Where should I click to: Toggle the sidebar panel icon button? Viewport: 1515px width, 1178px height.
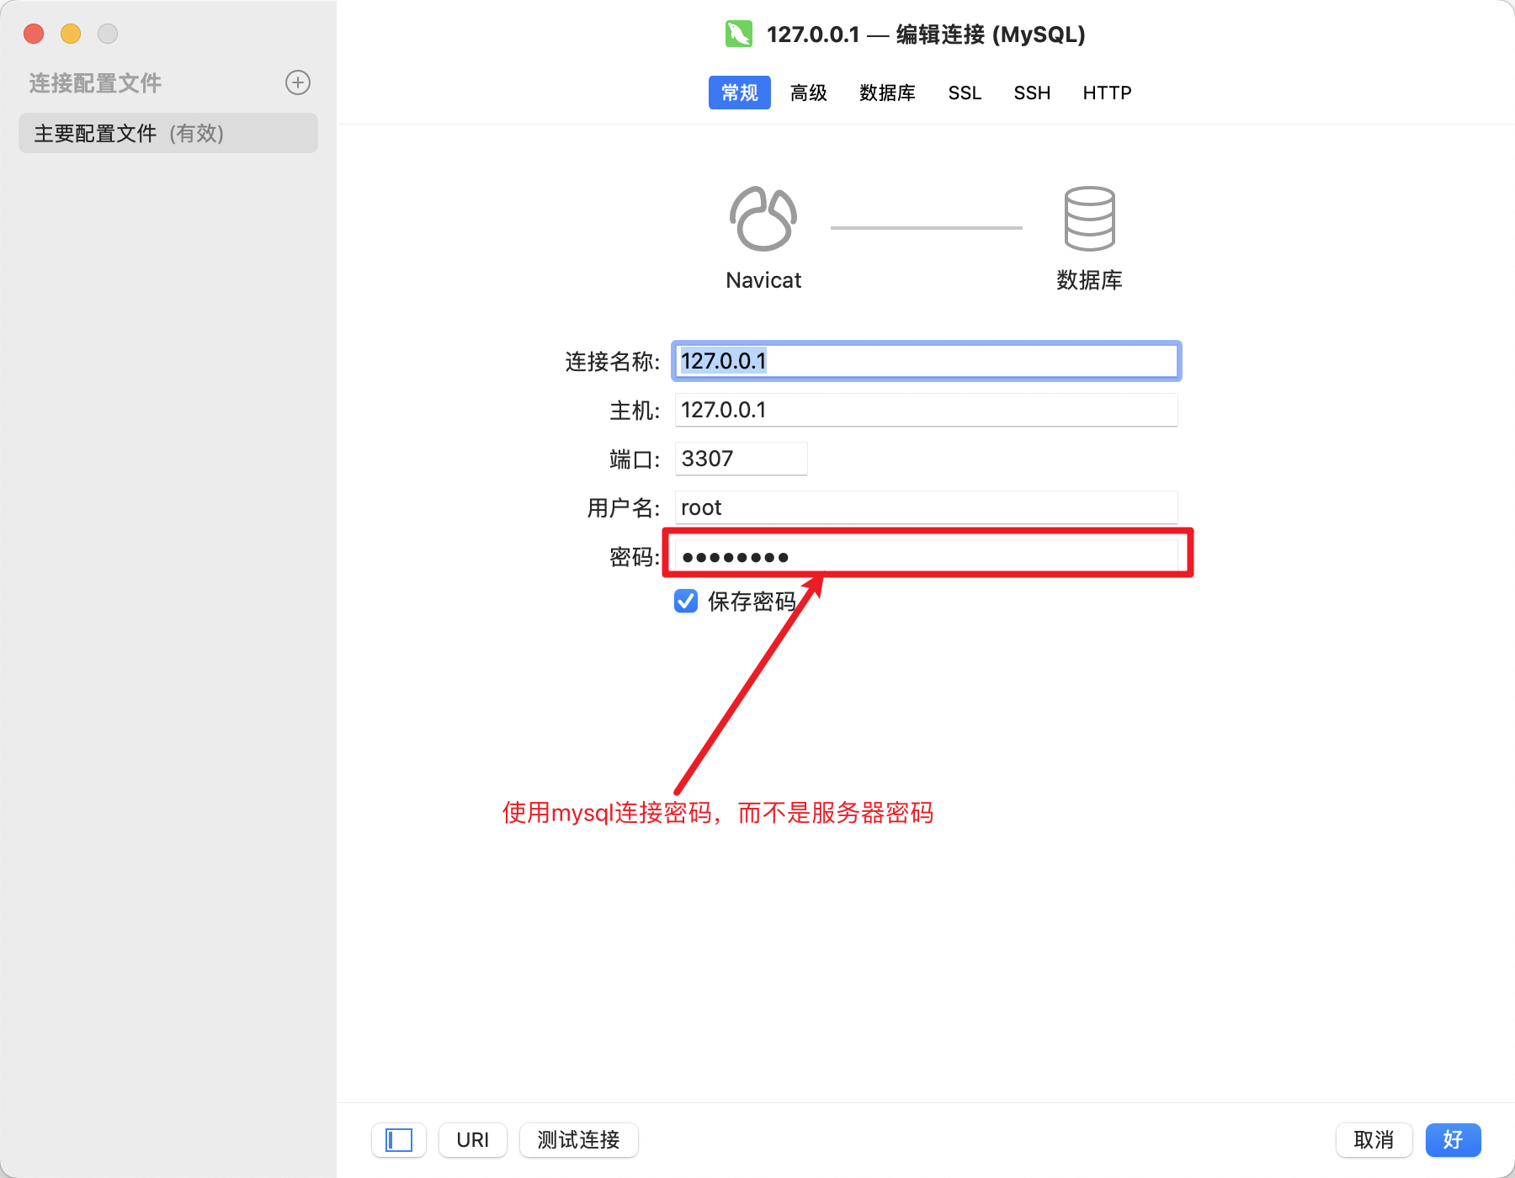click(x=399, y=1140)
